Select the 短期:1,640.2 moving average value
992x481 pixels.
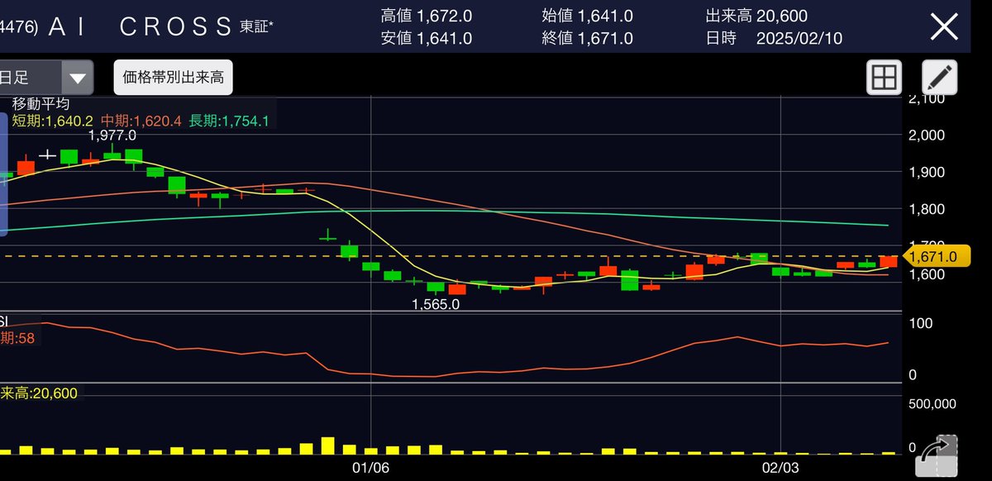click(x=51, y=121)
